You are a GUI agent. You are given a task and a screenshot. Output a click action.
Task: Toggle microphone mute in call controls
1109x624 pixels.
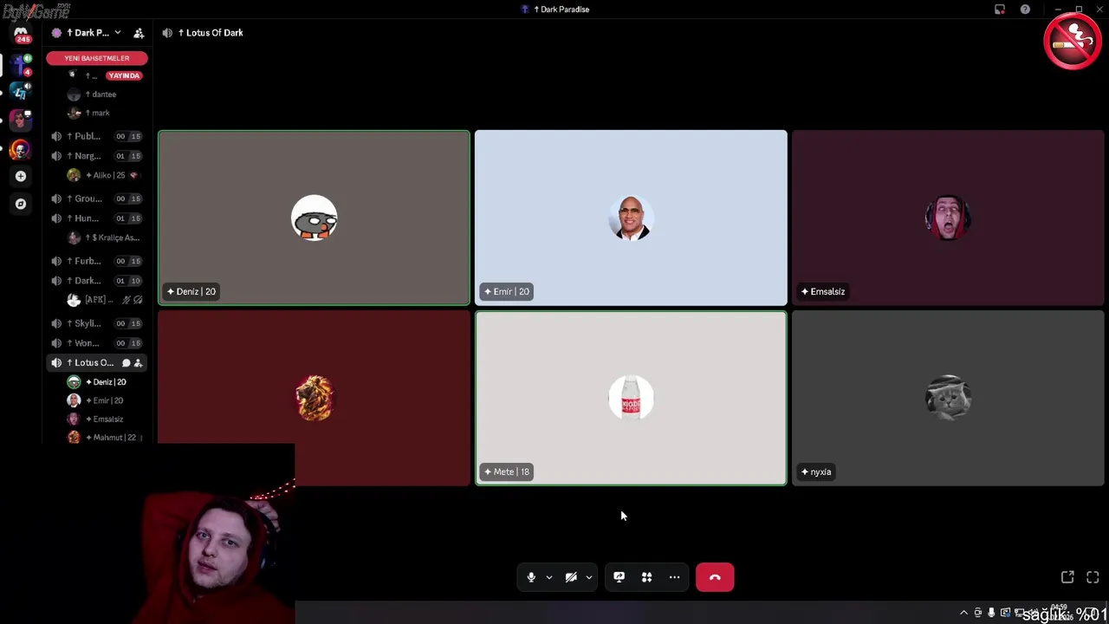[x=531, y=577]
